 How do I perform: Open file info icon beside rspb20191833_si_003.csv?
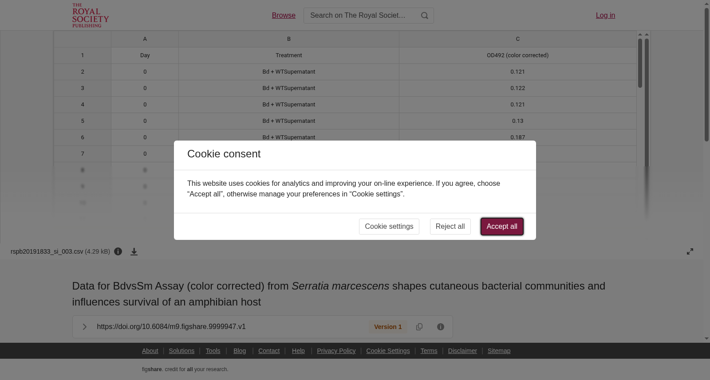coord(118,251)
